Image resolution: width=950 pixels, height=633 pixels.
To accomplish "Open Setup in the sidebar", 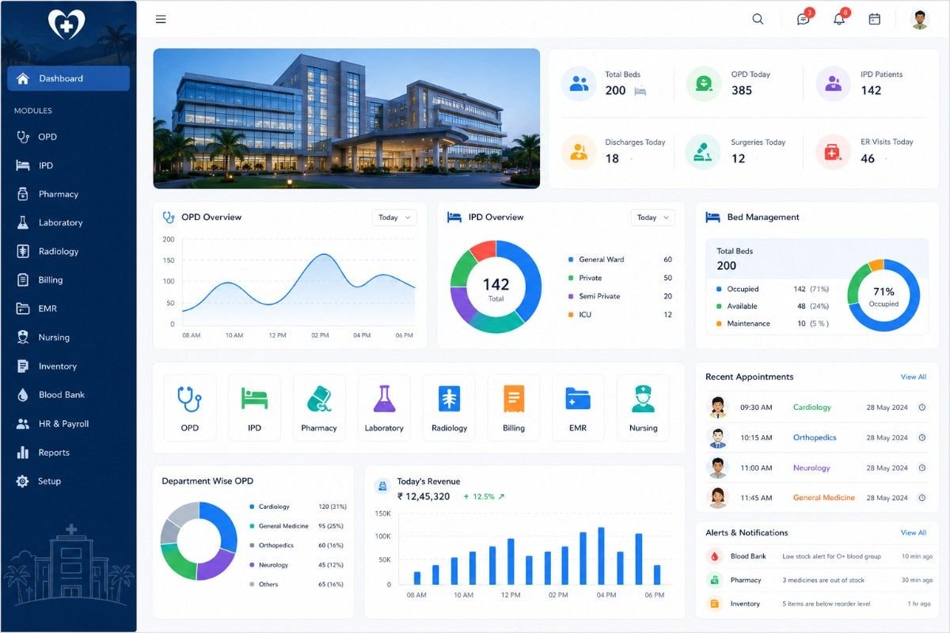I will [x=68, y=481].
